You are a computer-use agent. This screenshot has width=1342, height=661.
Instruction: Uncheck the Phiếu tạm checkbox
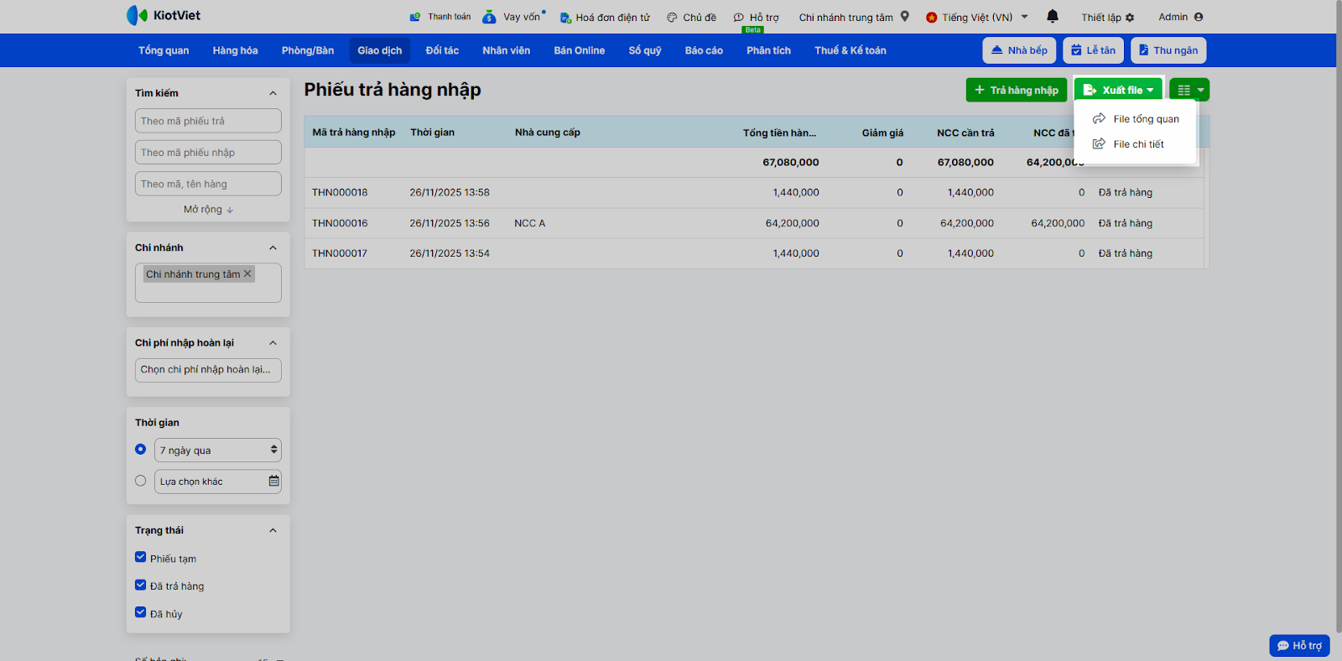coord(141,557)
